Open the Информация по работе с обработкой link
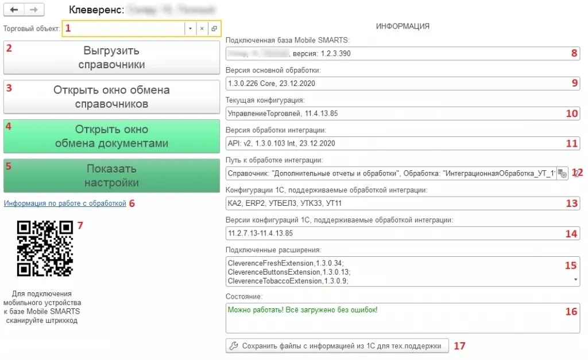588x360 pixels. click(65, 203)
